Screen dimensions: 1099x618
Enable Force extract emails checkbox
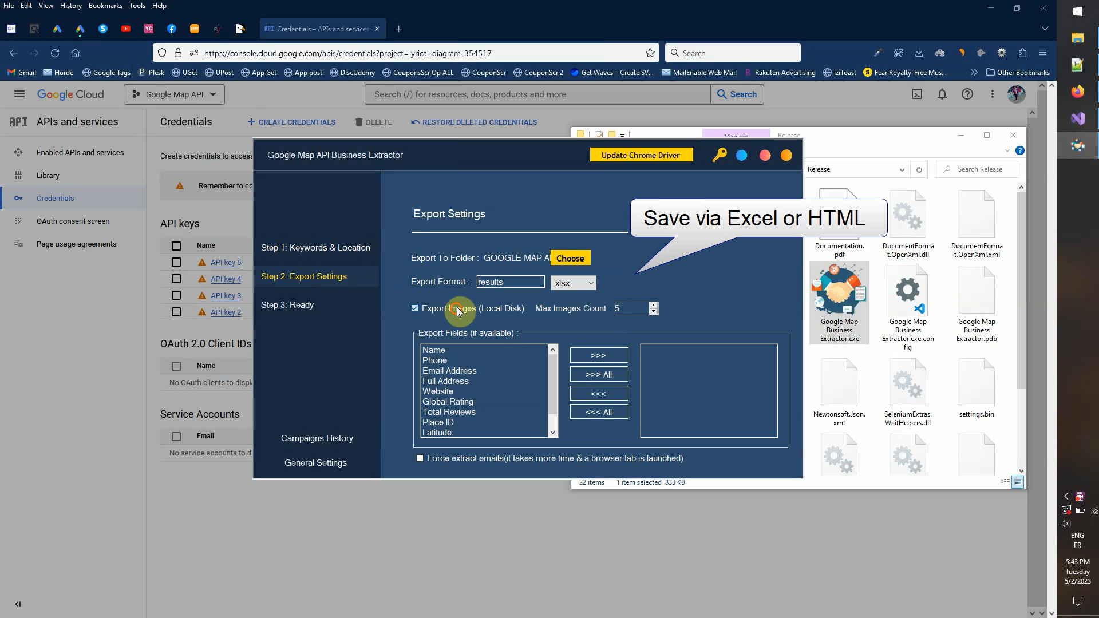click(420, 458)
